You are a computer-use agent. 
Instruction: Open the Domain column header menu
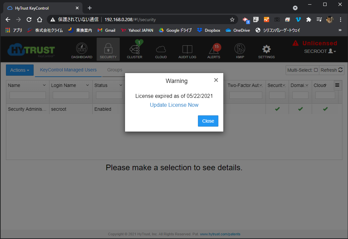tap(307, 85)
